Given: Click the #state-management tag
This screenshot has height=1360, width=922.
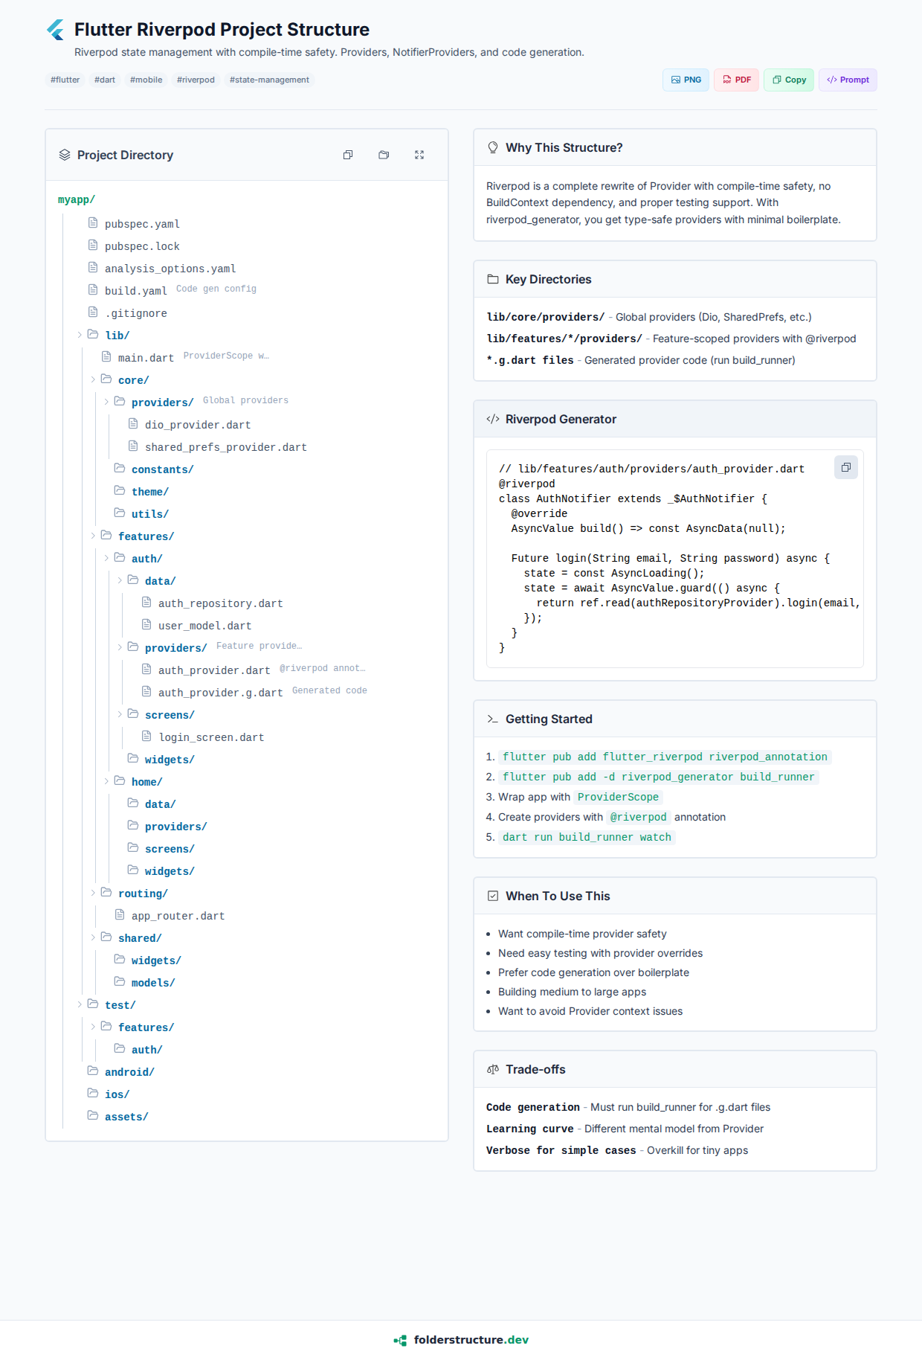Looking at the screenshot, I should coord(269,80).
